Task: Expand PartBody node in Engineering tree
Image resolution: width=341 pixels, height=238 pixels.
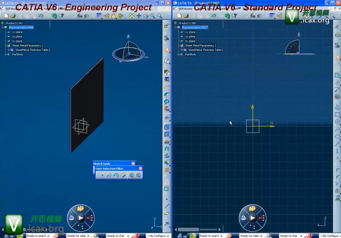Action: [x=6, y=54]
